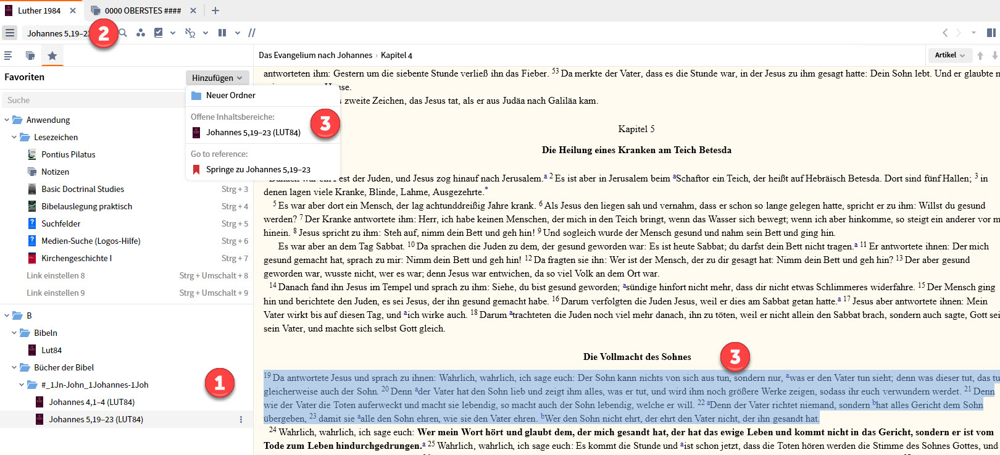Click the checkmark reading plan icon
Viewport: 1000px width, 455px height.
(159, 33)
